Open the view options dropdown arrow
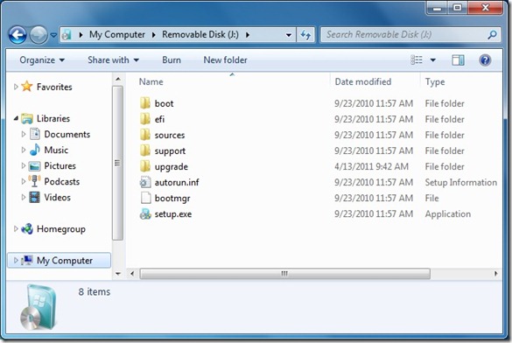512x343 pixels. tap(433, 60)
